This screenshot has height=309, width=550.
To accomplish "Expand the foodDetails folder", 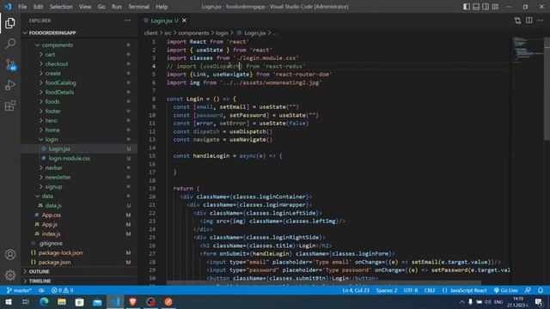I will coord(59,92).
